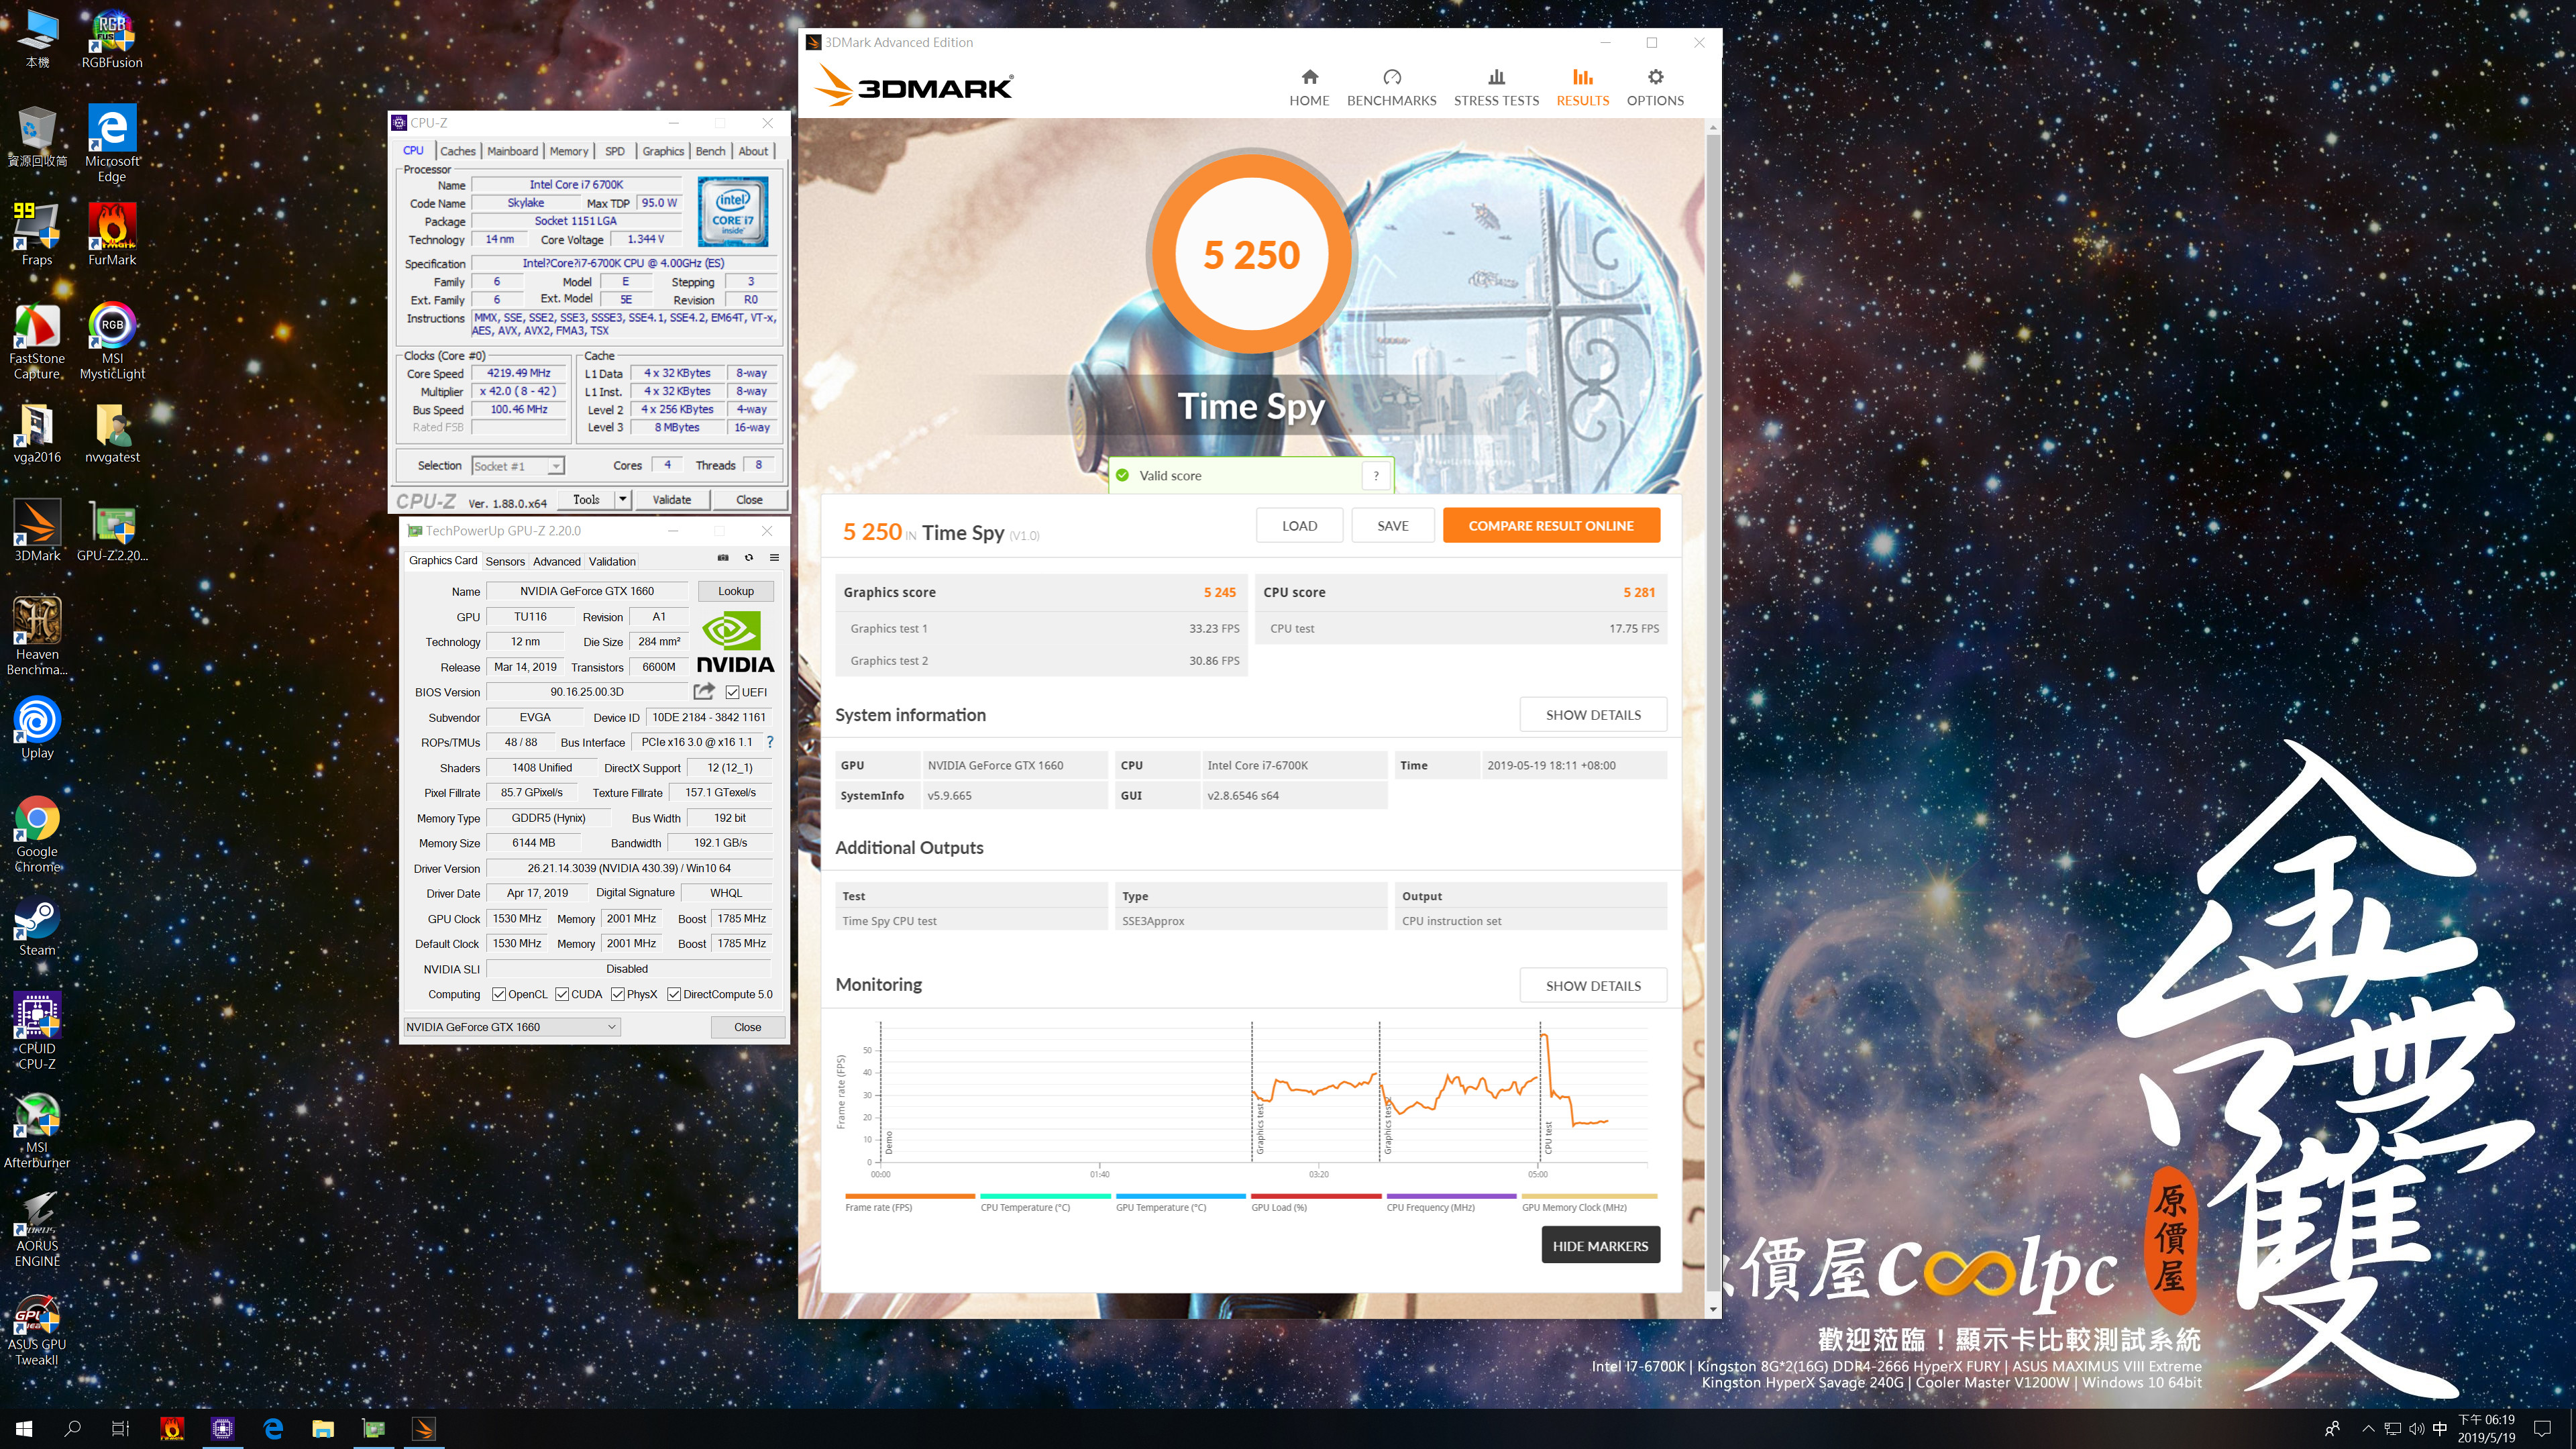
Task: Click SAVE button in 3DMark
Action: [x=1392, y=525]
